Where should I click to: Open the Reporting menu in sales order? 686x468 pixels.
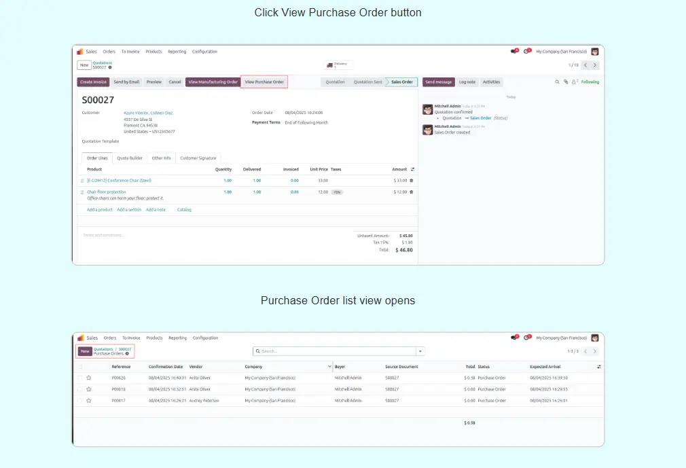pos(177,52)
